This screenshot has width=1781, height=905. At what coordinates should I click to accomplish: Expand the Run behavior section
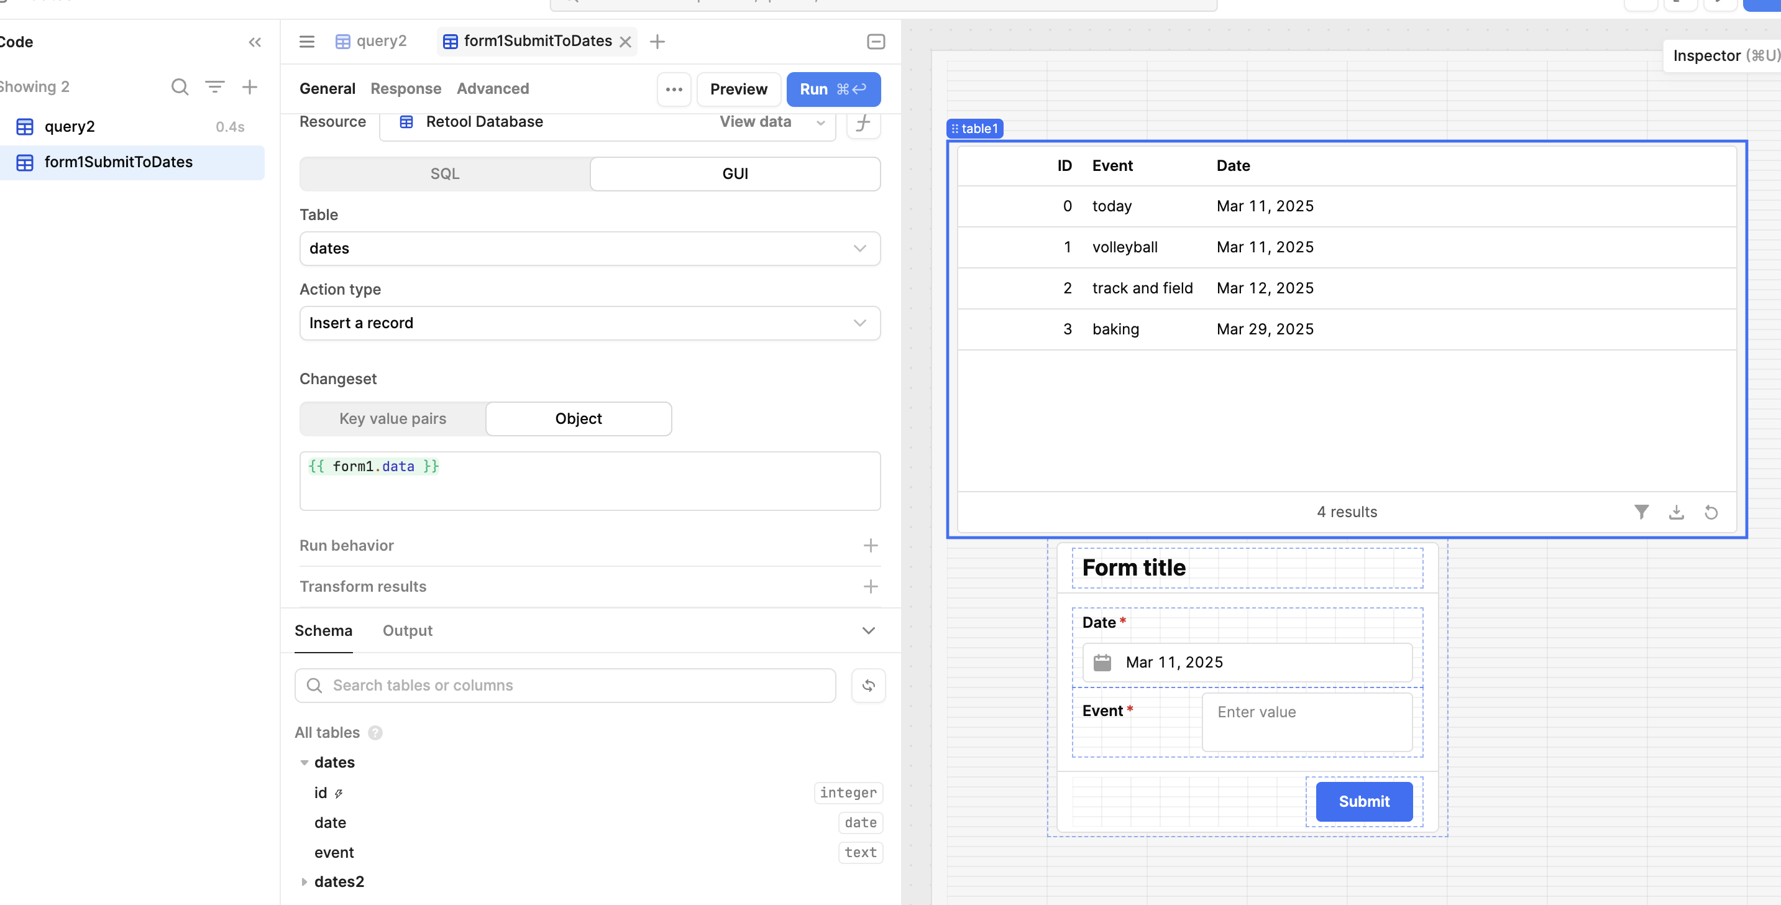[870, 546]
